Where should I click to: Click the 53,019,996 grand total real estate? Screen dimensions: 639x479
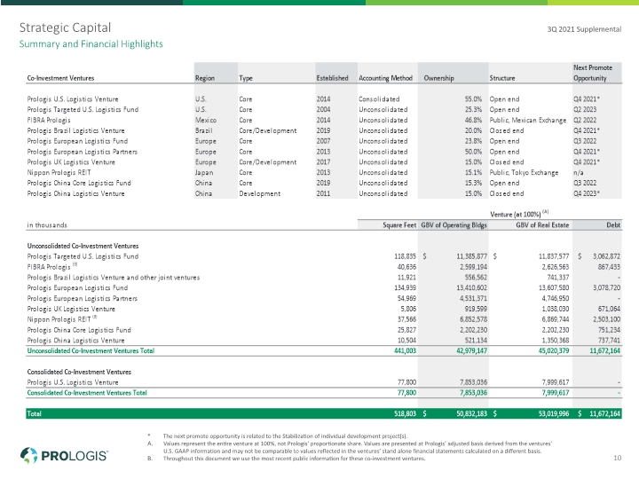pos(554,414)
